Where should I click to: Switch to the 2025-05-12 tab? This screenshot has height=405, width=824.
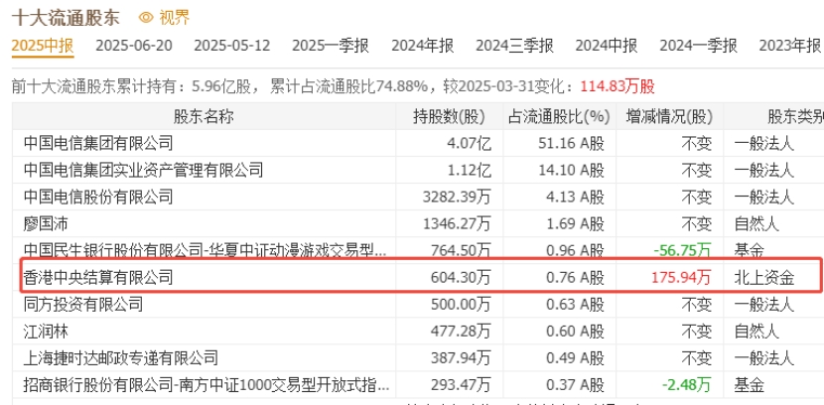pyautogui.click(x=231, y=46)
